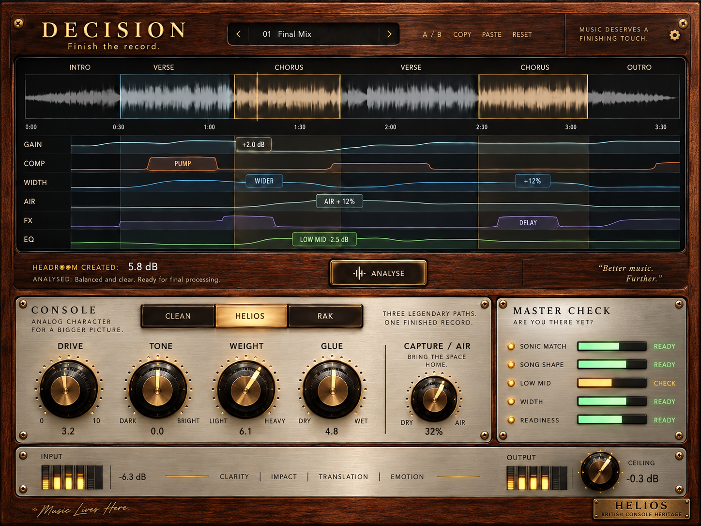The image size is (701, 526).
Task: Select the COMP automation lane label
Action: 34,164
